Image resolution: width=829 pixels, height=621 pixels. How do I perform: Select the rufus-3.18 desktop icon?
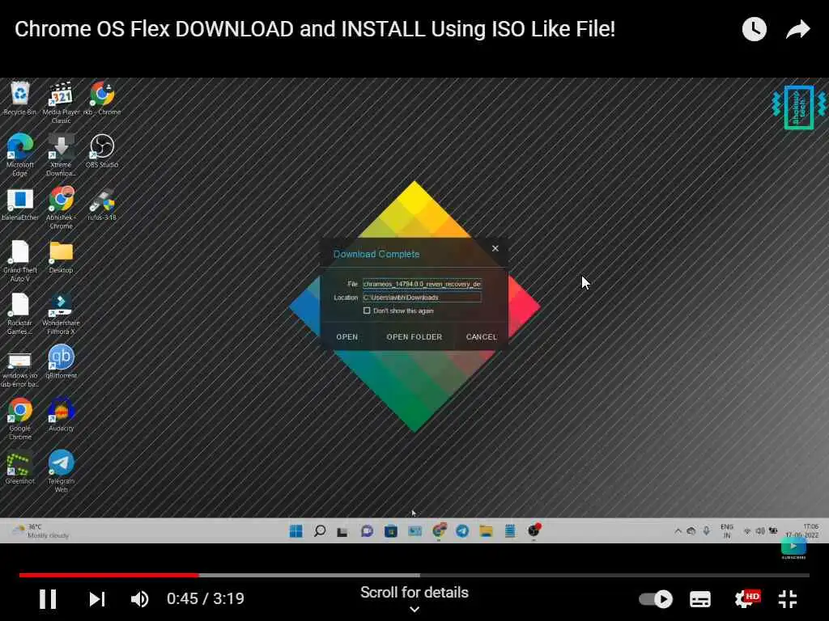point(102,205)
